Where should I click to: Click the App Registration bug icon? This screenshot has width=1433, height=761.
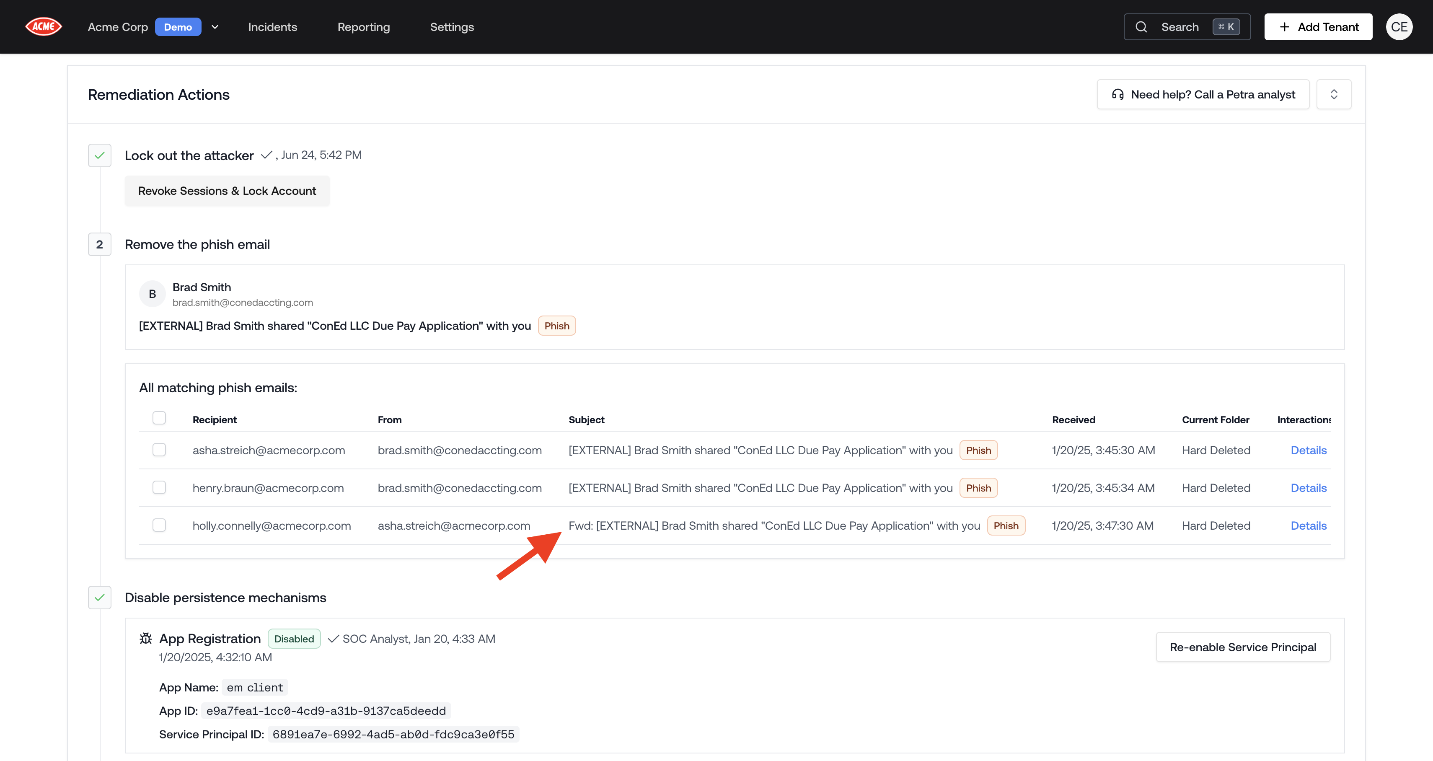[146, 638]
